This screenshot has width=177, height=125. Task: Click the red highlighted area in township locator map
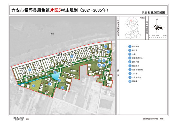coord(131,21)
